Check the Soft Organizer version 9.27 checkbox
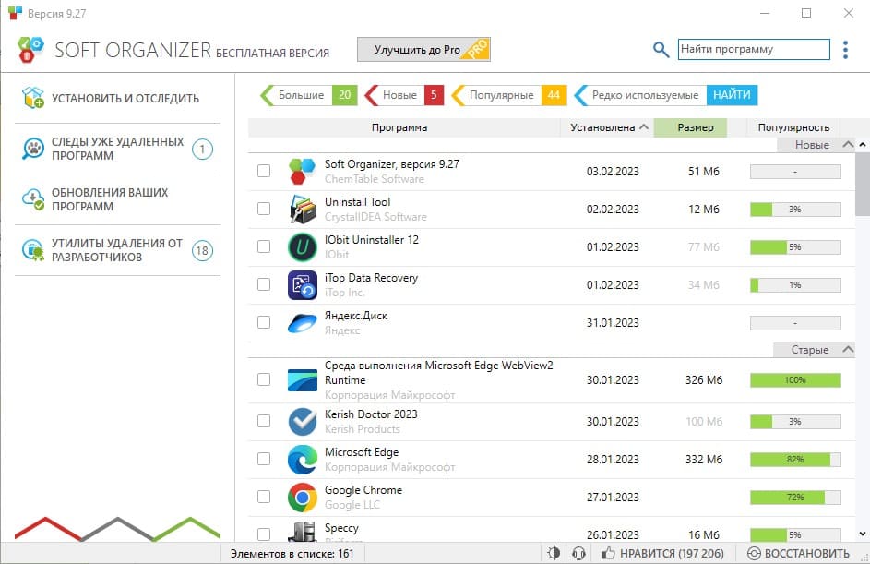 click(264, 171)
